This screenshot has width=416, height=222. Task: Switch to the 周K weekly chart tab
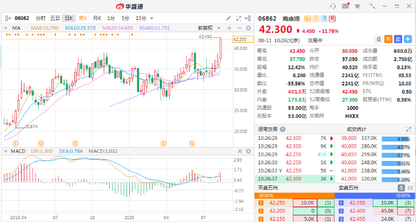pyautogui.click(x=83, y=18)
